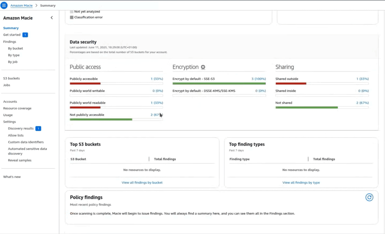Click Not publicly accessible count link
The image size is (385, 234).
[x=157, y=115]
